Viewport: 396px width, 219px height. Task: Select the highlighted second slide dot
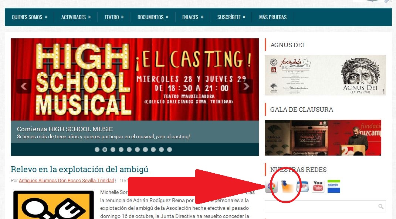pos(105,150)
